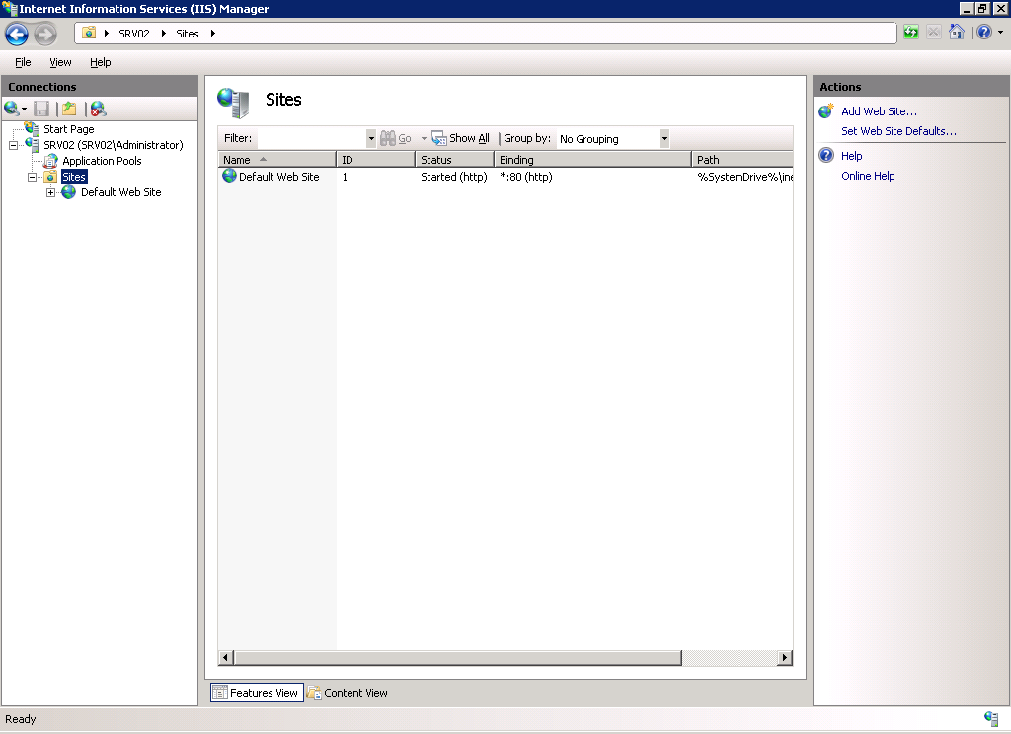
Task: Sort by the Binding column header
Action: 592,159
